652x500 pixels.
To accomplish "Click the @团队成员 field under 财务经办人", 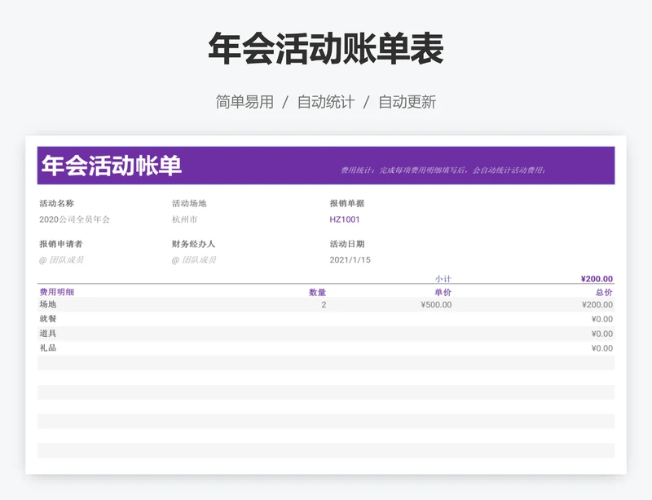I will click(x=194, y=259).
